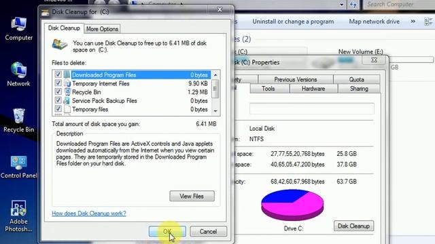The width and height of the screenshot is (435, 244).
Task: Launch the Adobe Photoshop desktop shortcut
Action: 18,216
